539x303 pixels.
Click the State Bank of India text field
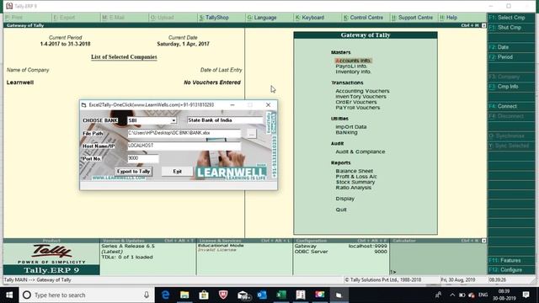point(225,120)
